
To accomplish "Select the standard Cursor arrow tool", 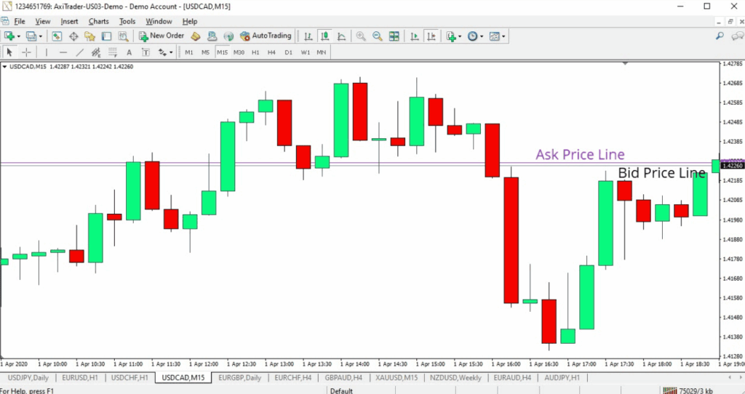I will [9, 52].
